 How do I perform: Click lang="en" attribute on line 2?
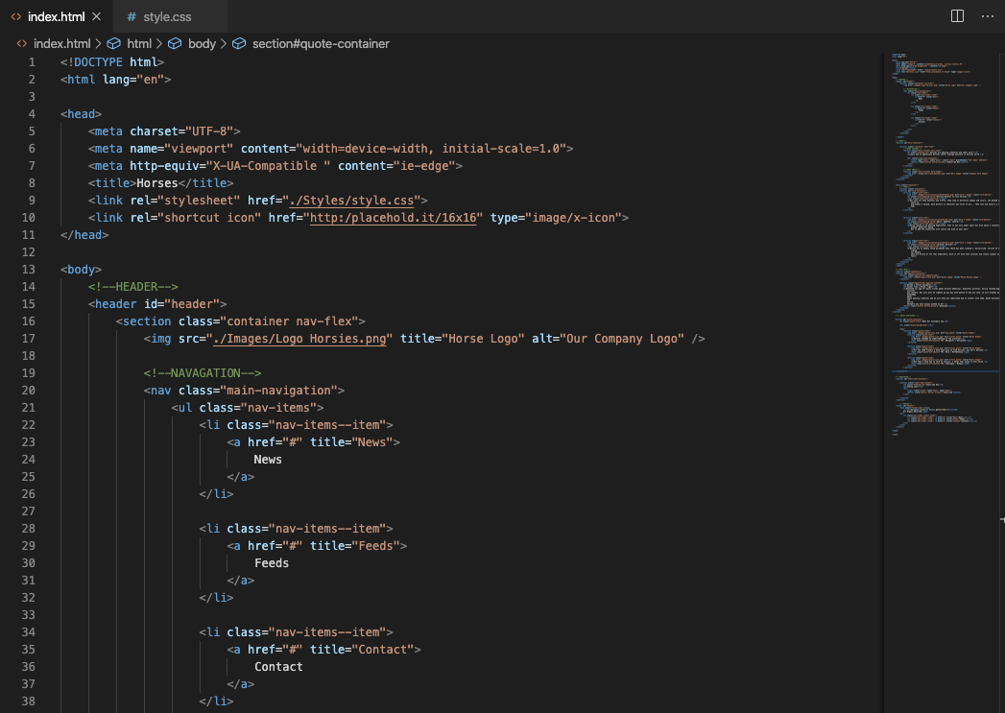coord(133,80)
